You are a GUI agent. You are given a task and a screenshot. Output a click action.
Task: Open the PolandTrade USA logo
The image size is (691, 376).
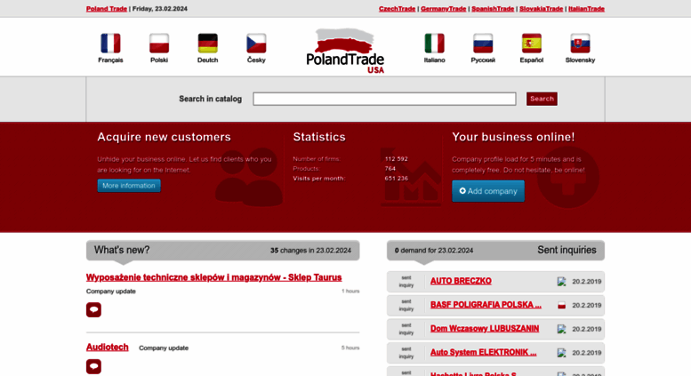click(x=345, y=51)
